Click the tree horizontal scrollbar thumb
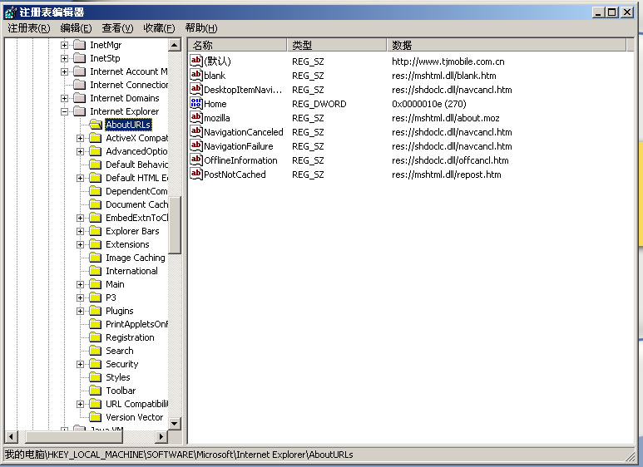This screenshot has height=467, width=643. click(74, 437)
